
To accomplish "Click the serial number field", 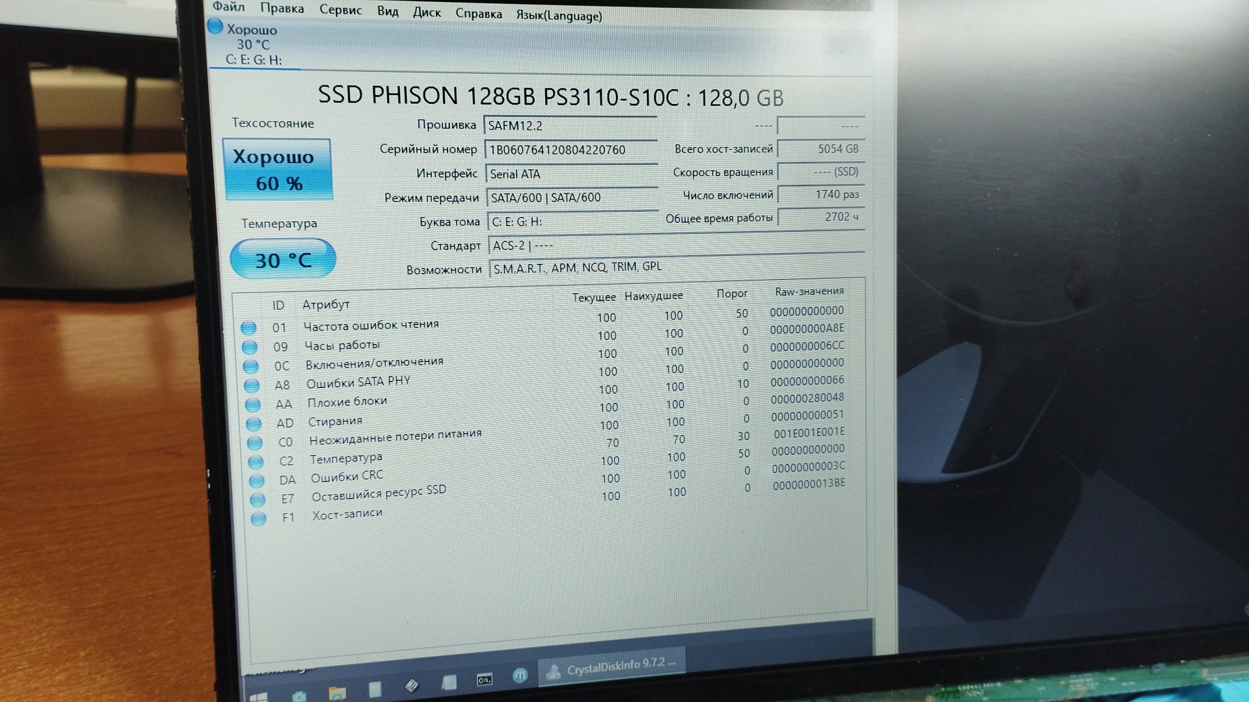I will pyautogui.click(x=571, y=150).
